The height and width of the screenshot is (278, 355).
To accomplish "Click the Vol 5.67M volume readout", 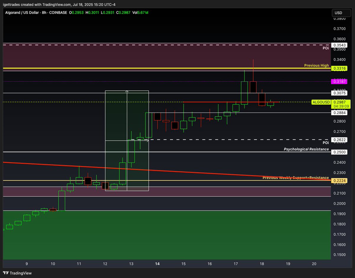I will [x=140, y=13].
